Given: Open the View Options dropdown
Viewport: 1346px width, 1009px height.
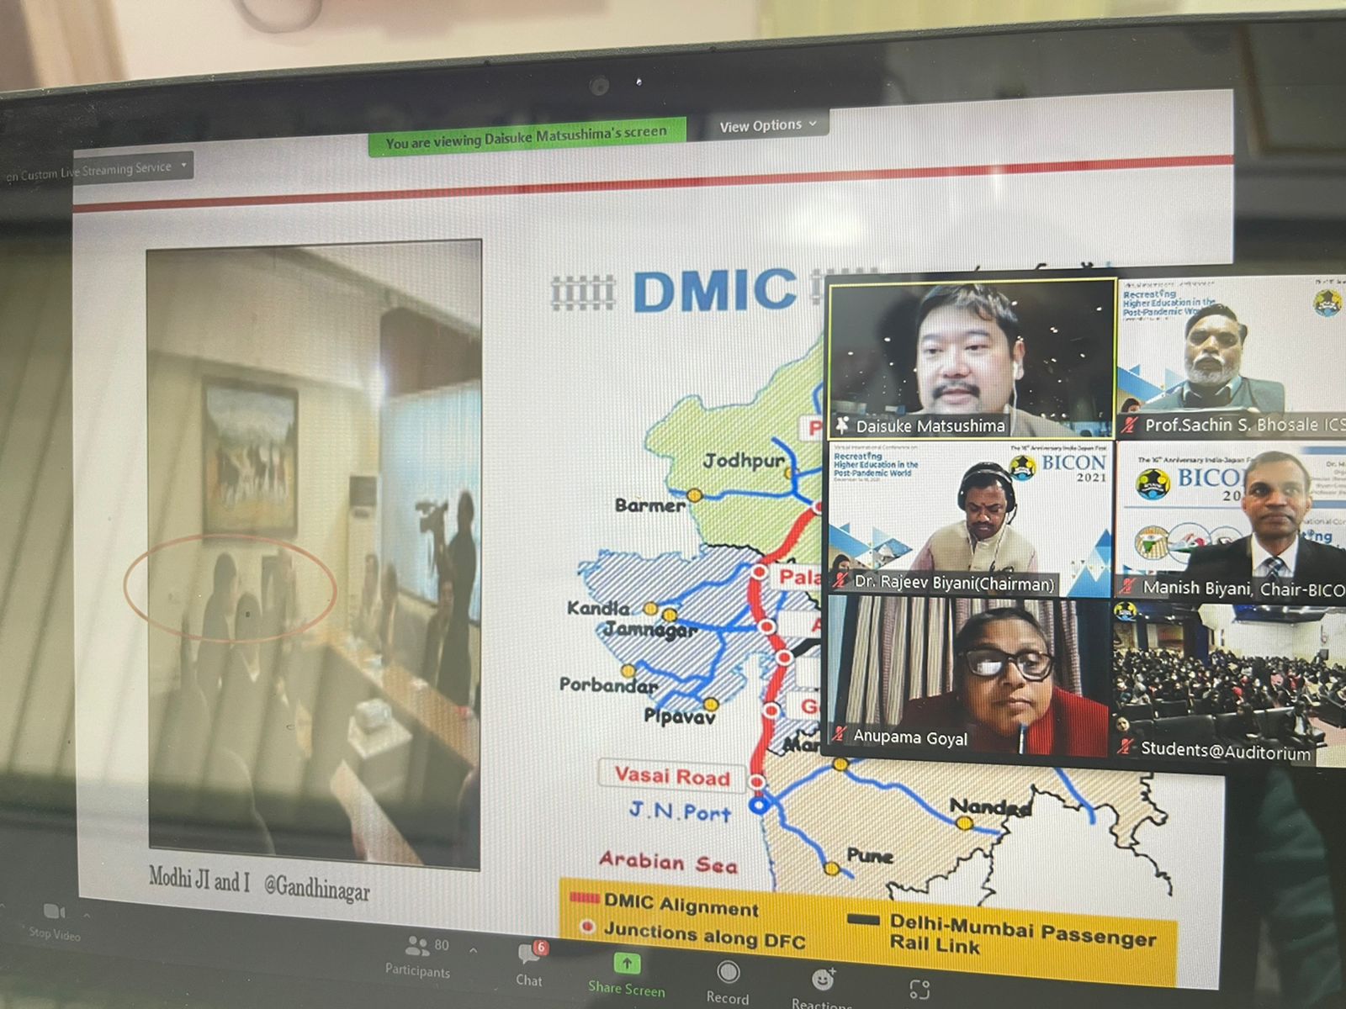Looking at the screenshot, I should tap(768, 125).
